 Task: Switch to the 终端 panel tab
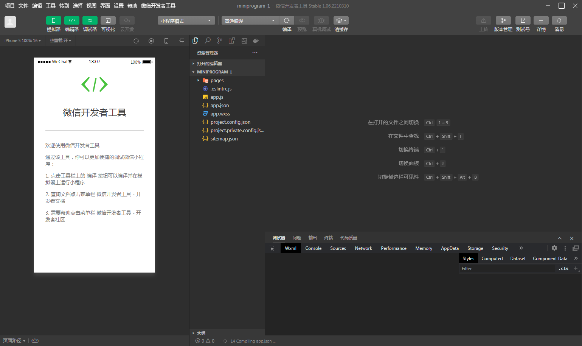coord(329,238)
